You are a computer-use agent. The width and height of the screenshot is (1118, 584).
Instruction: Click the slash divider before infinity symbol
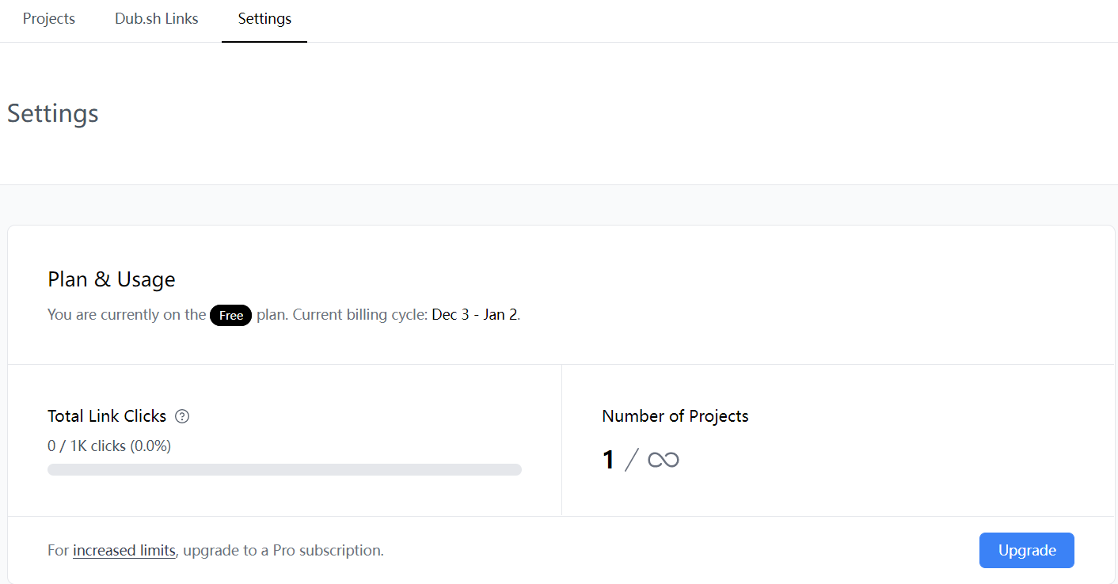[x=631, y=460]
